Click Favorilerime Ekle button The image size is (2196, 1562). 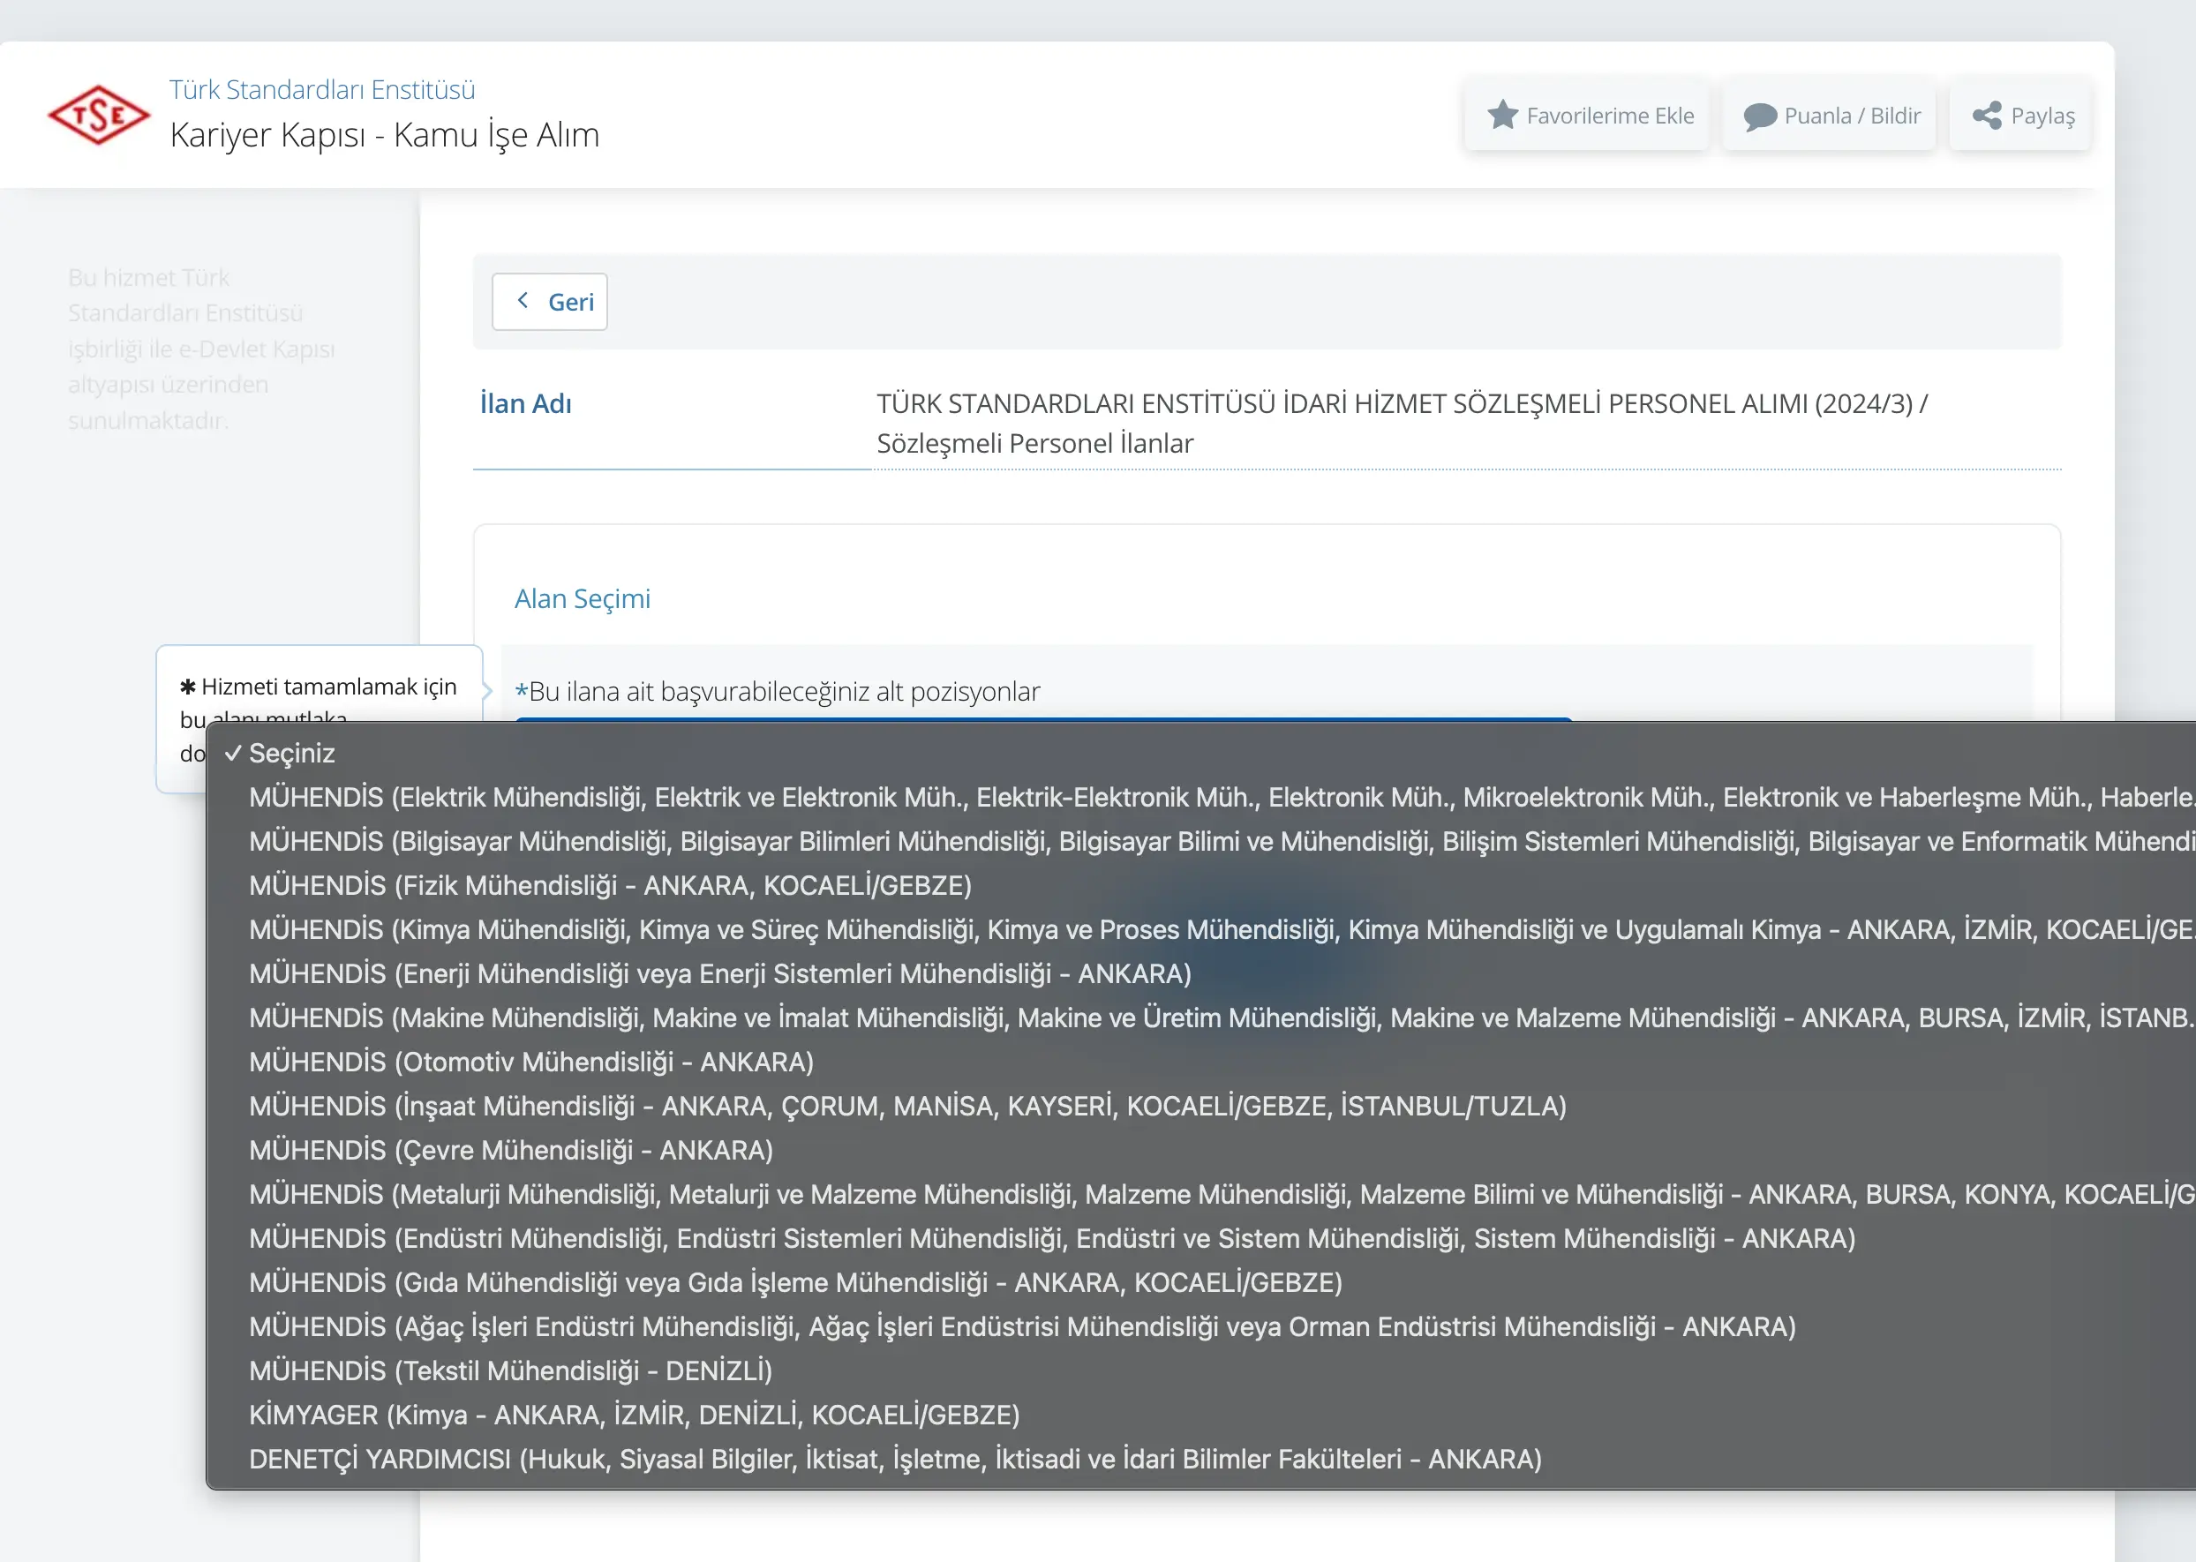pos(1586,116)
